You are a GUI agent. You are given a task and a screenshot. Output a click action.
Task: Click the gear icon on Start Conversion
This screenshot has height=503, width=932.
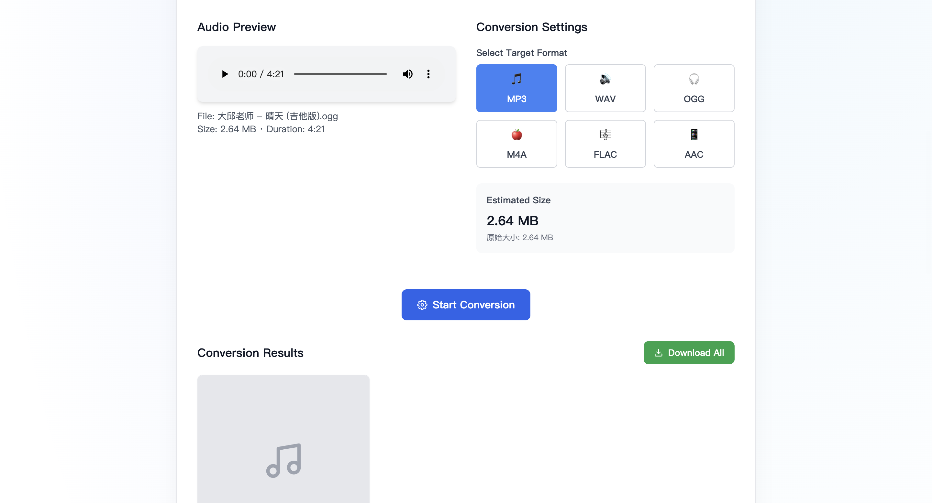point(422,305)
